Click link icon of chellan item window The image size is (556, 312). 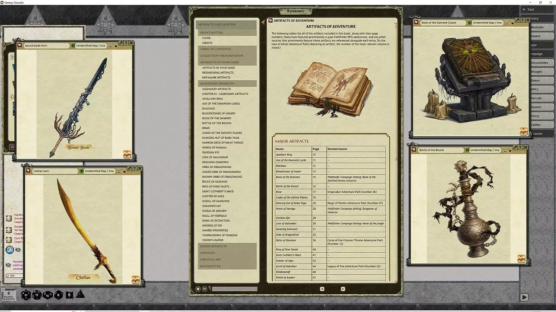29,171
